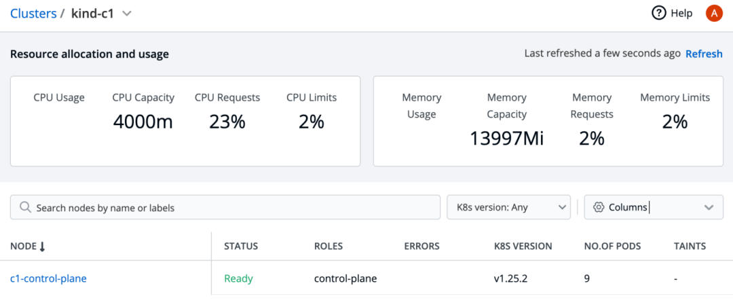Click the CPU Requests 23% value
The image size is (733, 305).
pos(227,122)
